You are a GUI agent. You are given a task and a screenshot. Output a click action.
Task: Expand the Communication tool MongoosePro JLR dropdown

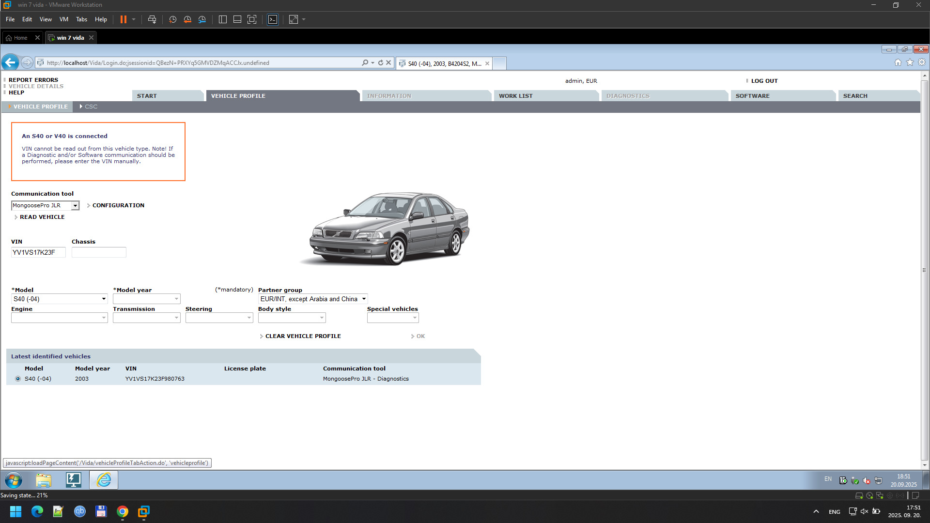(75, 205)
